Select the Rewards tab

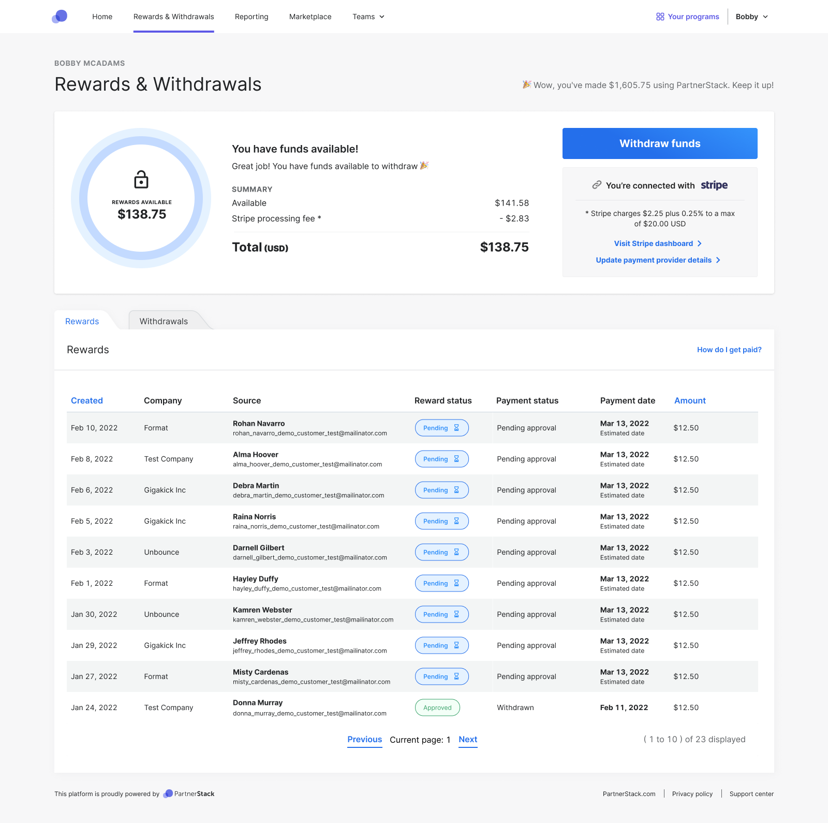pos(82,321)
